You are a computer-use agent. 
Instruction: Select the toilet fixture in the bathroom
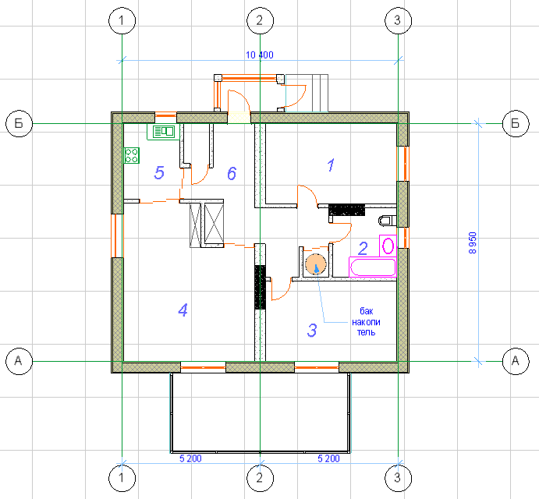(387, 219)
